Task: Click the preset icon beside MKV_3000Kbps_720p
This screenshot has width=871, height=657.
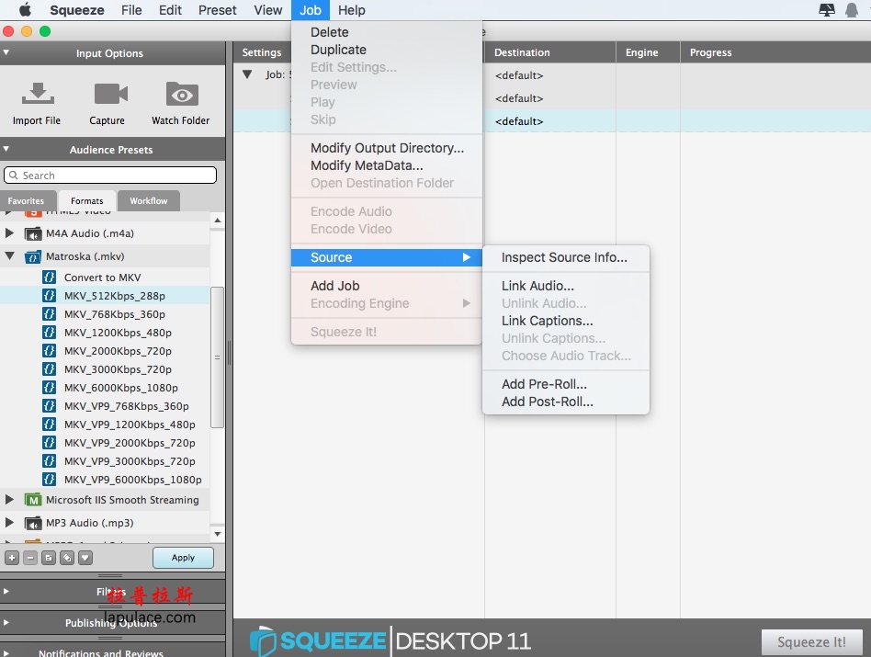Action: point(49,368)
